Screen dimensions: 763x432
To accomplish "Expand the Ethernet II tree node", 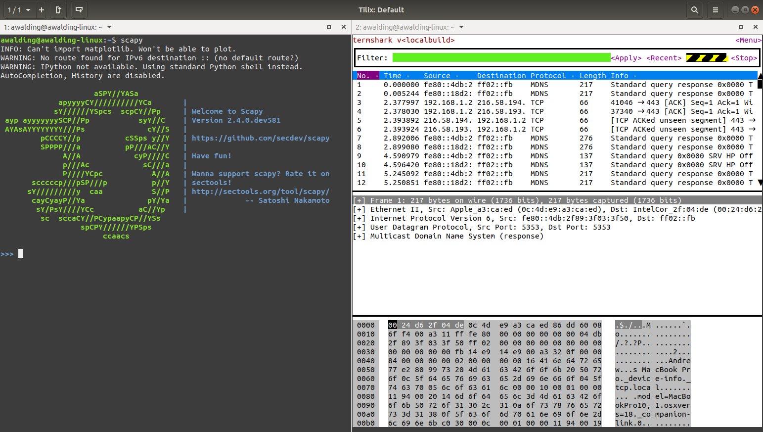I will [359, 209].
